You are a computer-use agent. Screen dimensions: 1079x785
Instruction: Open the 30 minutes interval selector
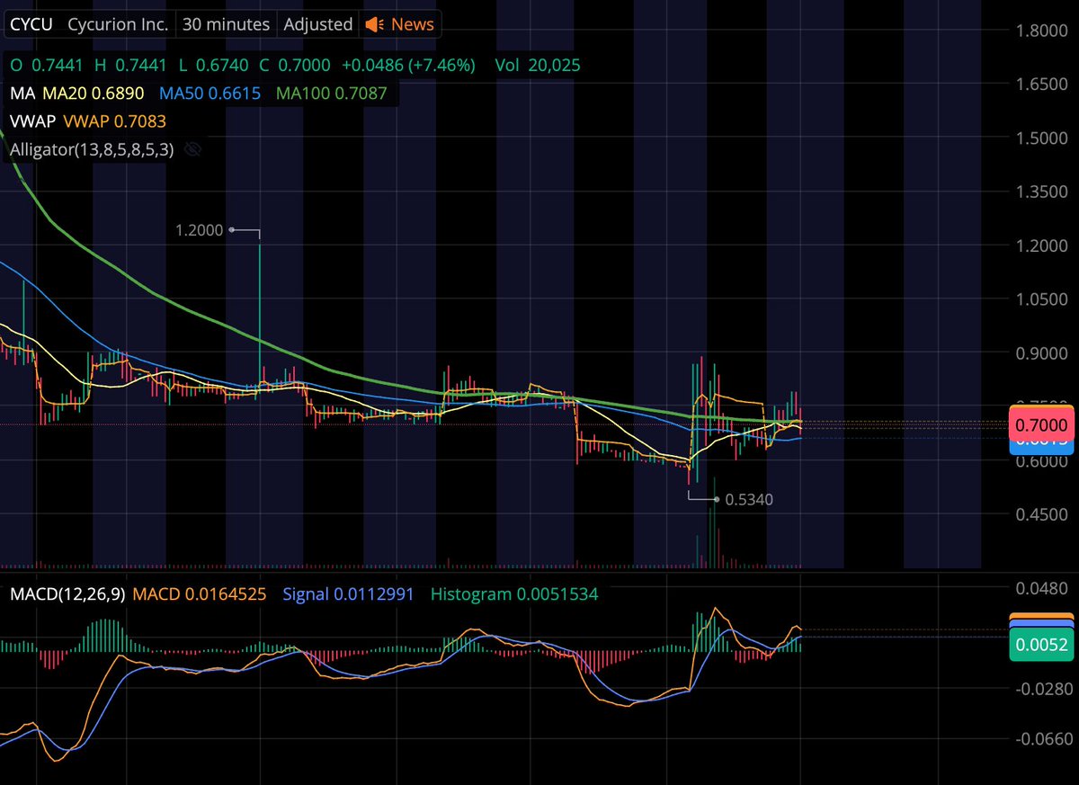[226, 24]
